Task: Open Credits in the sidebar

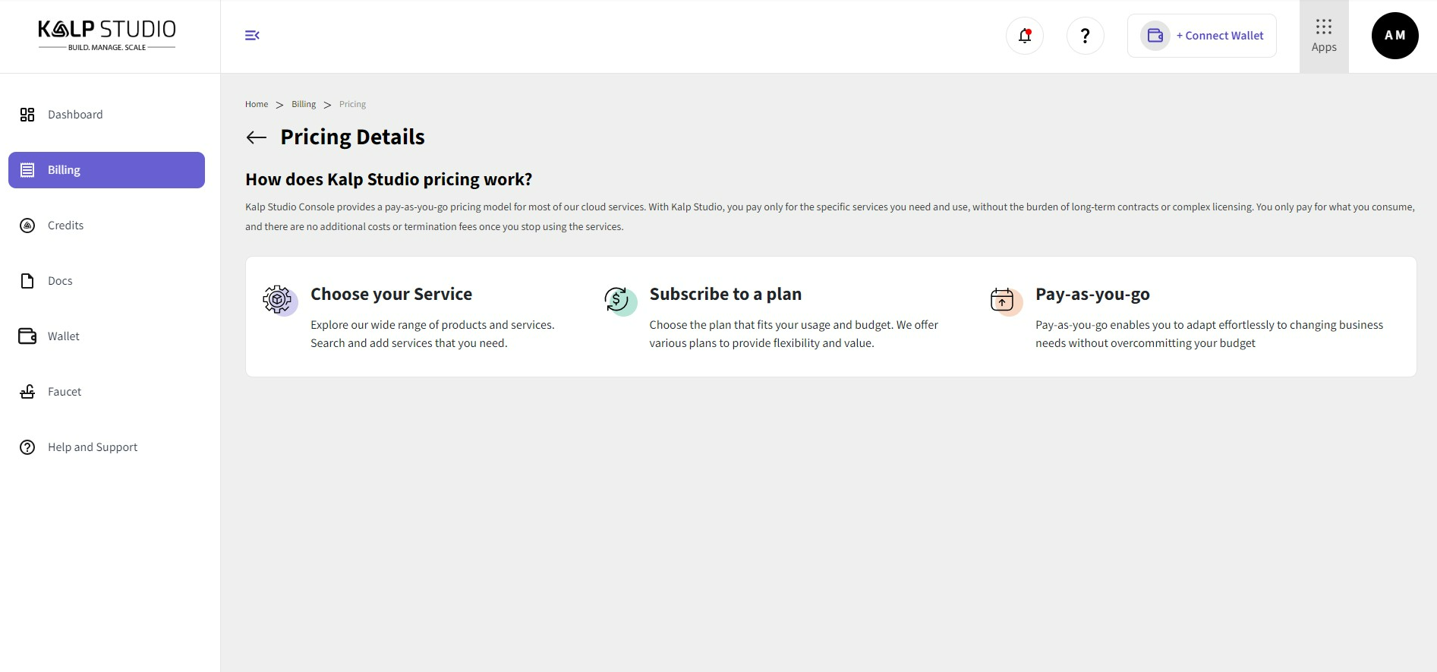Action: (x=65, y=226)
